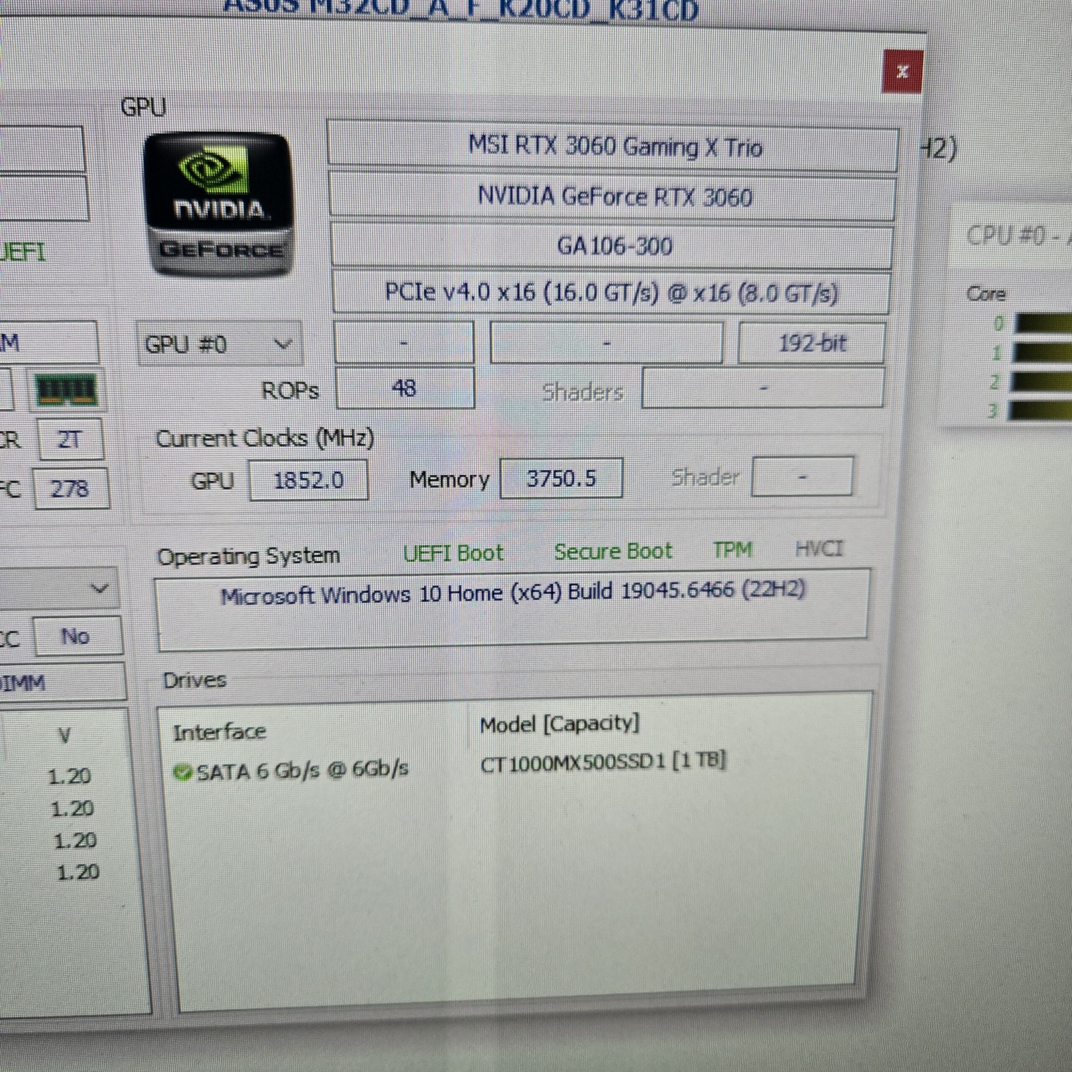This screenshot has width=1072, height=1072.
Task: Click the TPM indicator
Action: pos(733,550)
